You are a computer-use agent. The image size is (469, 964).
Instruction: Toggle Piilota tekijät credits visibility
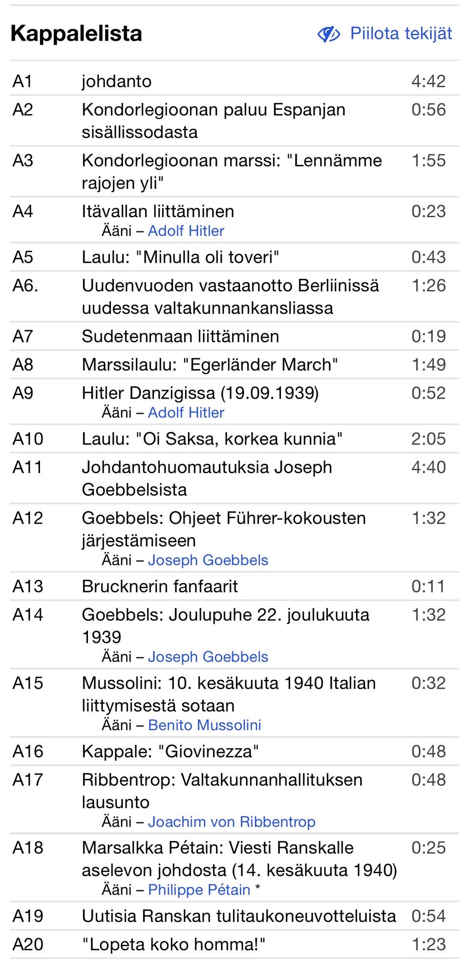click(401, 34)
